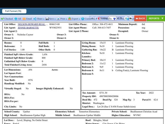165x124 pixels.
Task: Select the Full Format (76) tab
Action: tap(14, 11)
